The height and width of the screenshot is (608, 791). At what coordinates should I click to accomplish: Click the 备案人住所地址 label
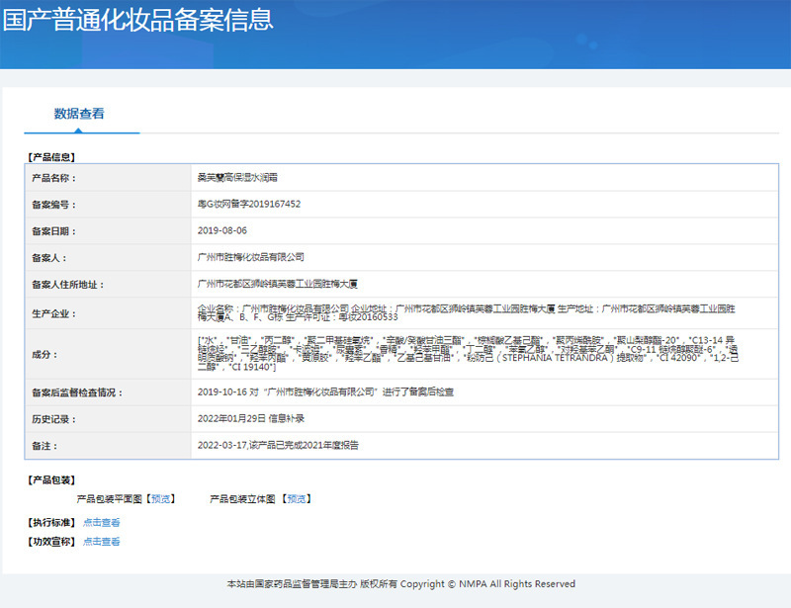(x=68, y=285)
